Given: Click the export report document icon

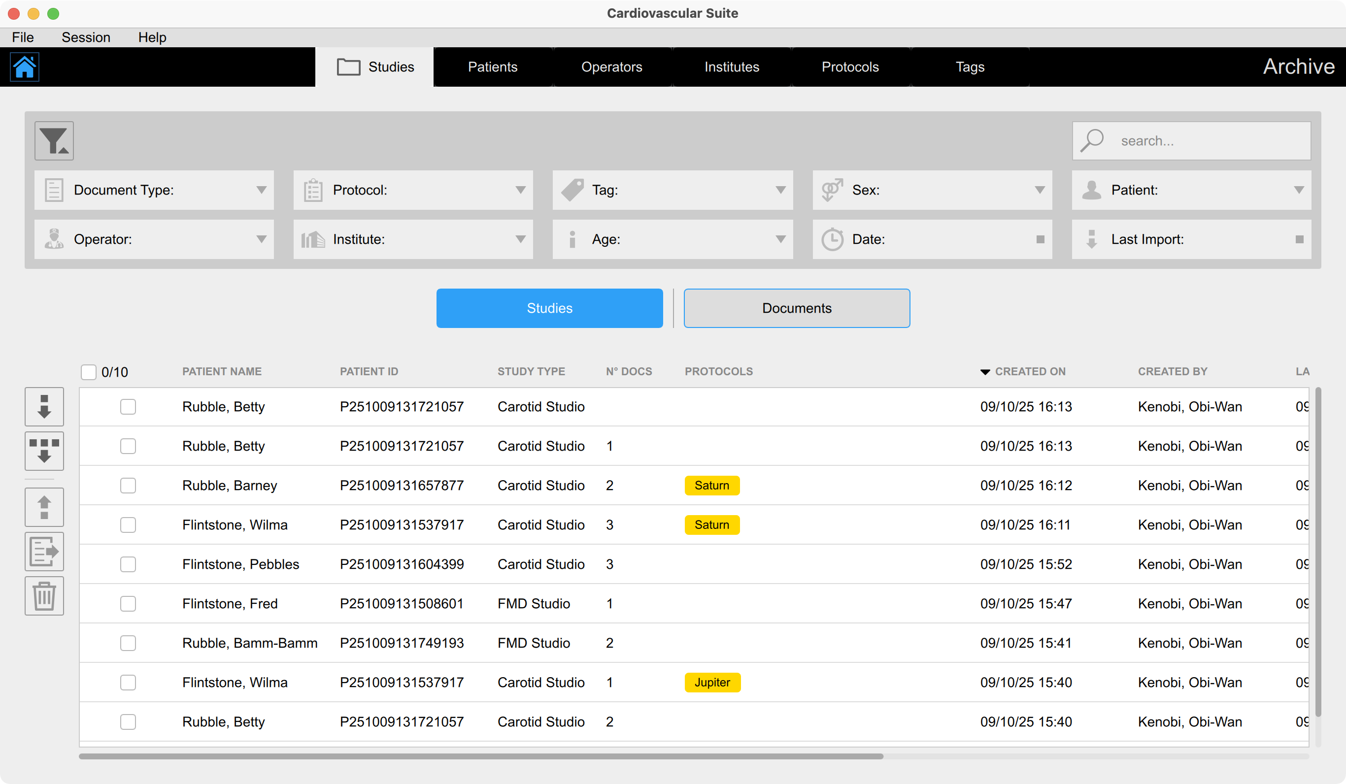Looking at the screenshot, I should coord(44,552).
